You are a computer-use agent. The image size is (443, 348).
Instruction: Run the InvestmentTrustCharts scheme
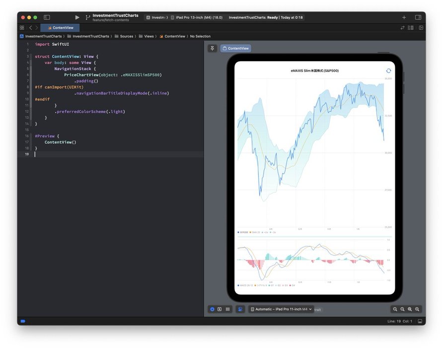coord(77,17)
